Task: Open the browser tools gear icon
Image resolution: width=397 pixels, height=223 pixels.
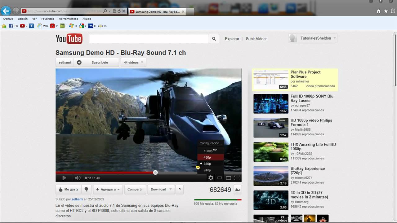Action: (393, 11)
